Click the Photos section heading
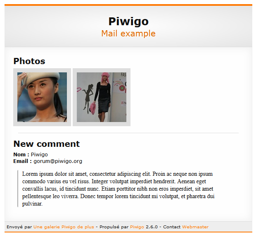 [29, 61]
